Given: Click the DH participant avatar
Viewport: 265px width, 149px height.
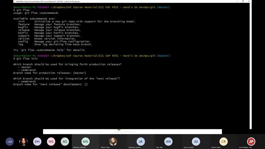Looking at the screenshot, I should (37, 142).
